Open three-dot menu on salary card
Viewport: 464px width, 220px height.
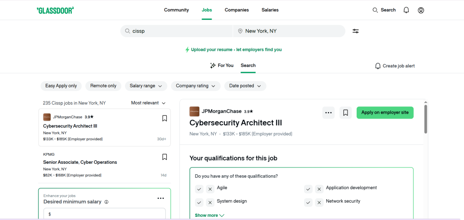(161, 198)
